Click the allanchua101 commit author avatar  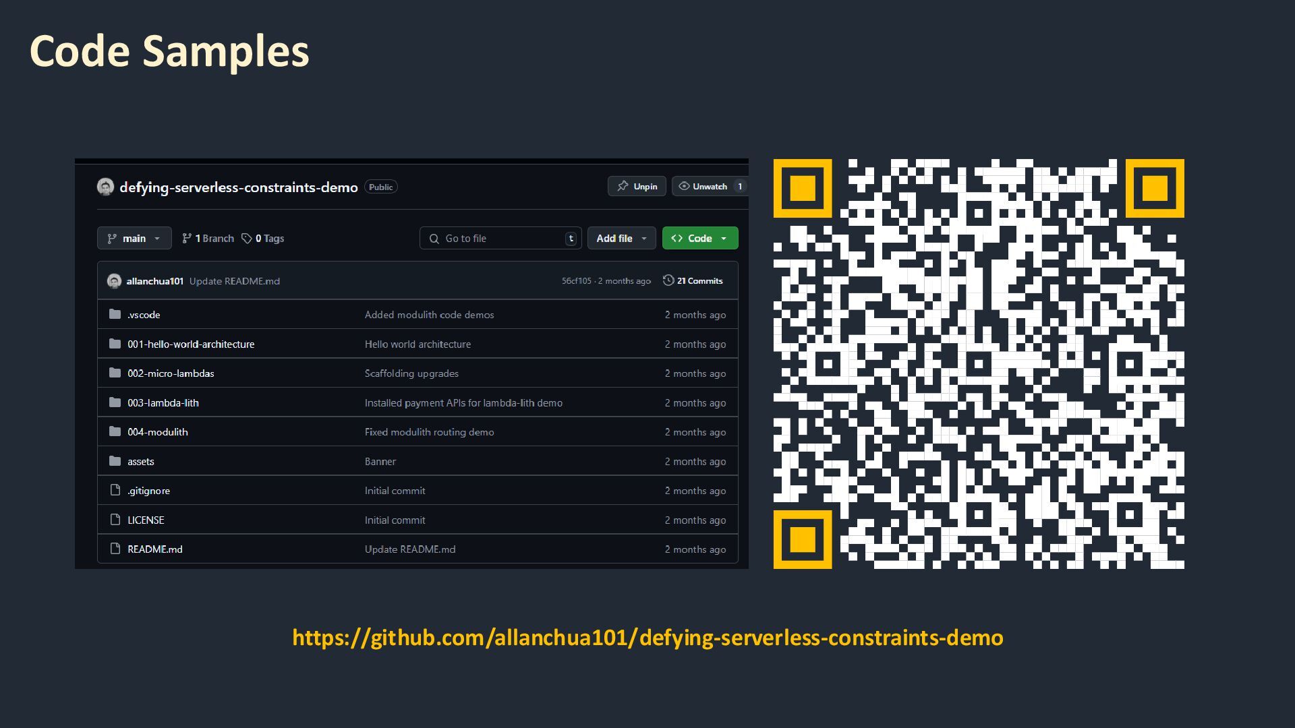(x=114, y=281)
